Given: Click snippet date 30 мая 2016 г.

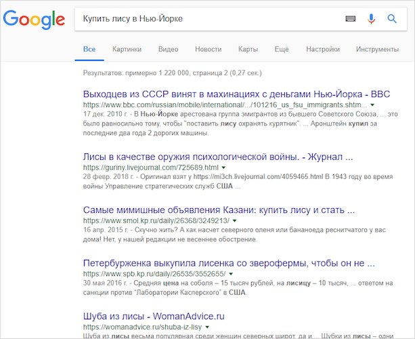Looking at the screenshot, I should click(106, 283).
